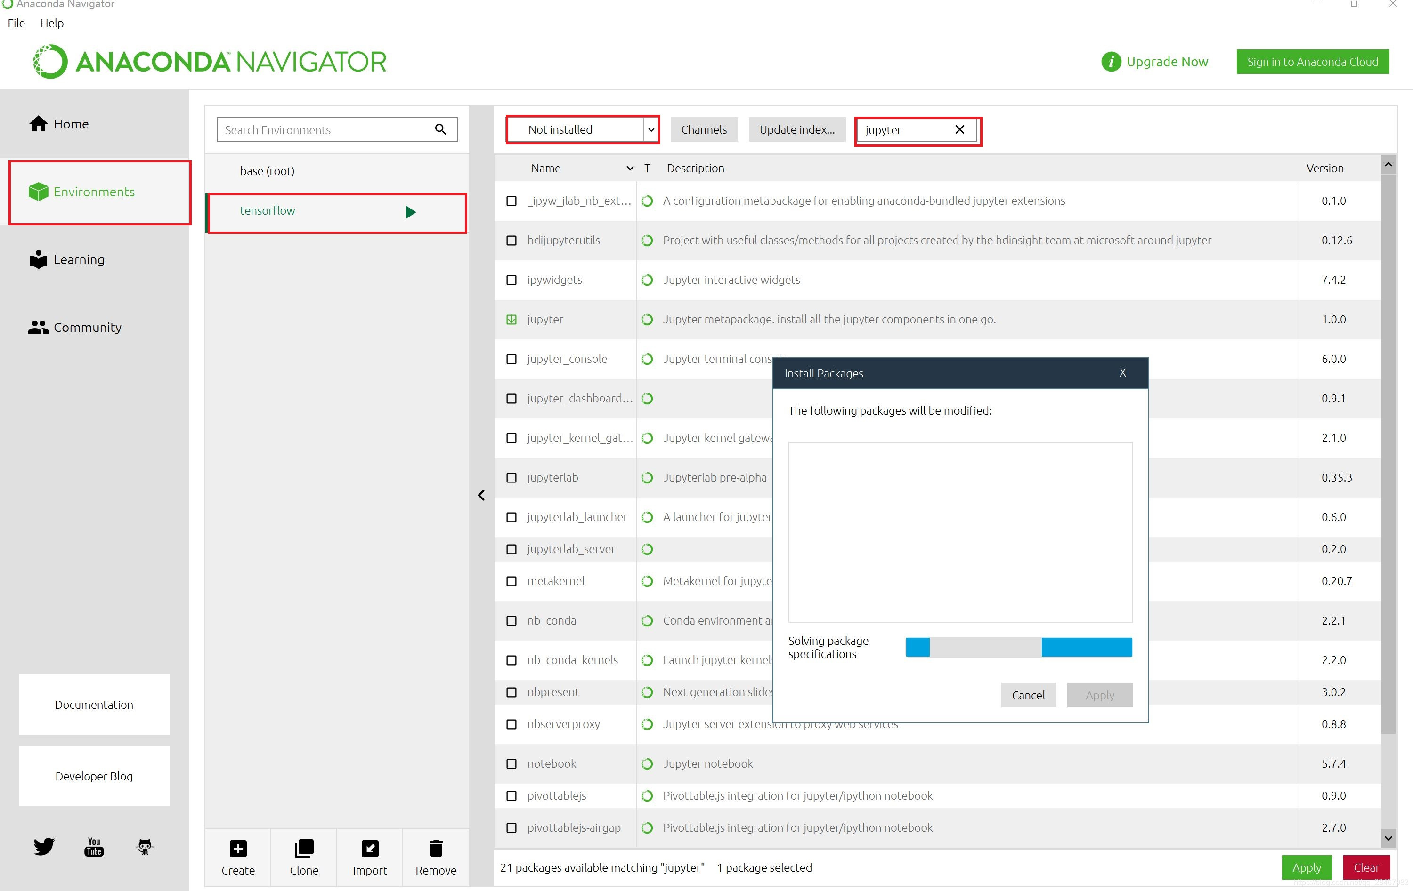Open the GitHub octocat icon link
1413x891 pixels.
point(144,846)
